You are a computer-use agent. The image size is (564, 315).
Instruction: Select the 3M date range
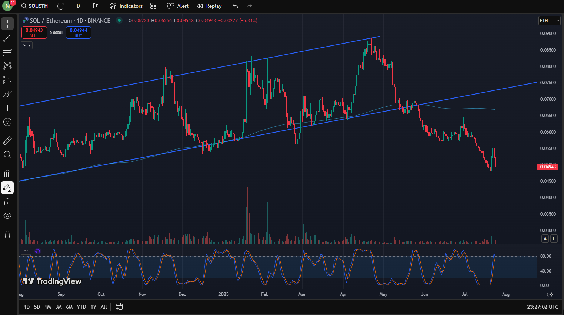pos(59,307)
